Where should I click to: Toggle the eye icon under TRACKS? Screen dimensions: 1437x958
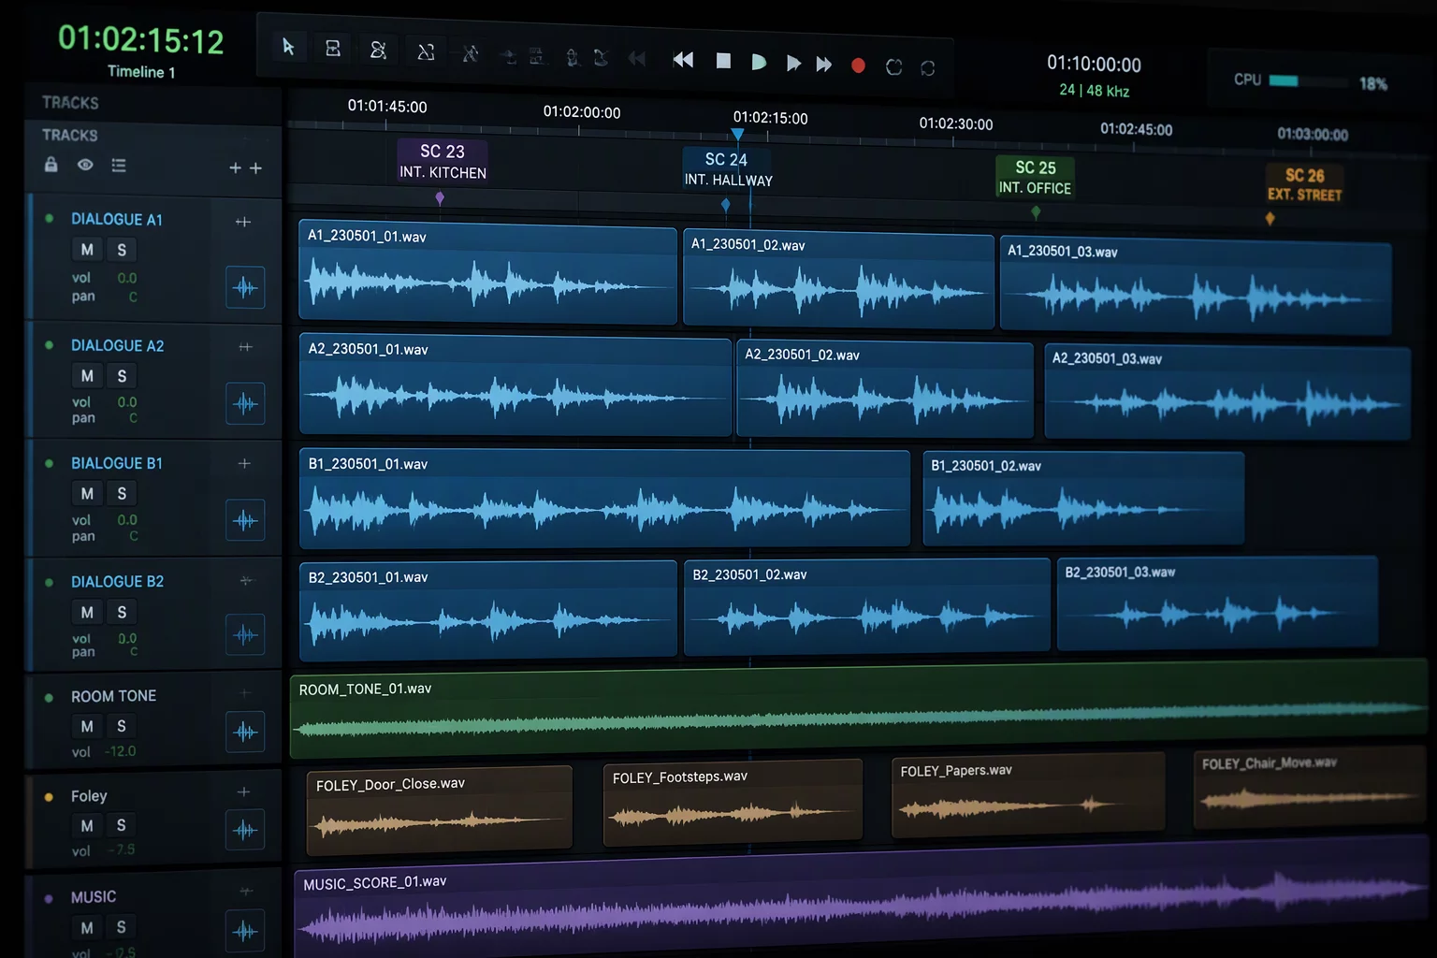85,165
